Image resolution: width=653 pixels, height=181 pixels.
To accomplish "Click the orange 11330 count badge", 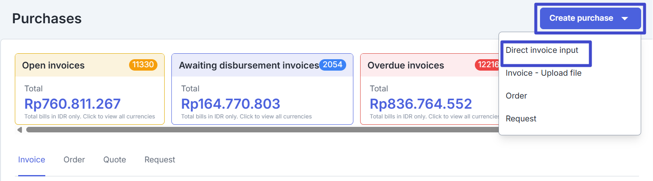I will click(x=143, y=65).
